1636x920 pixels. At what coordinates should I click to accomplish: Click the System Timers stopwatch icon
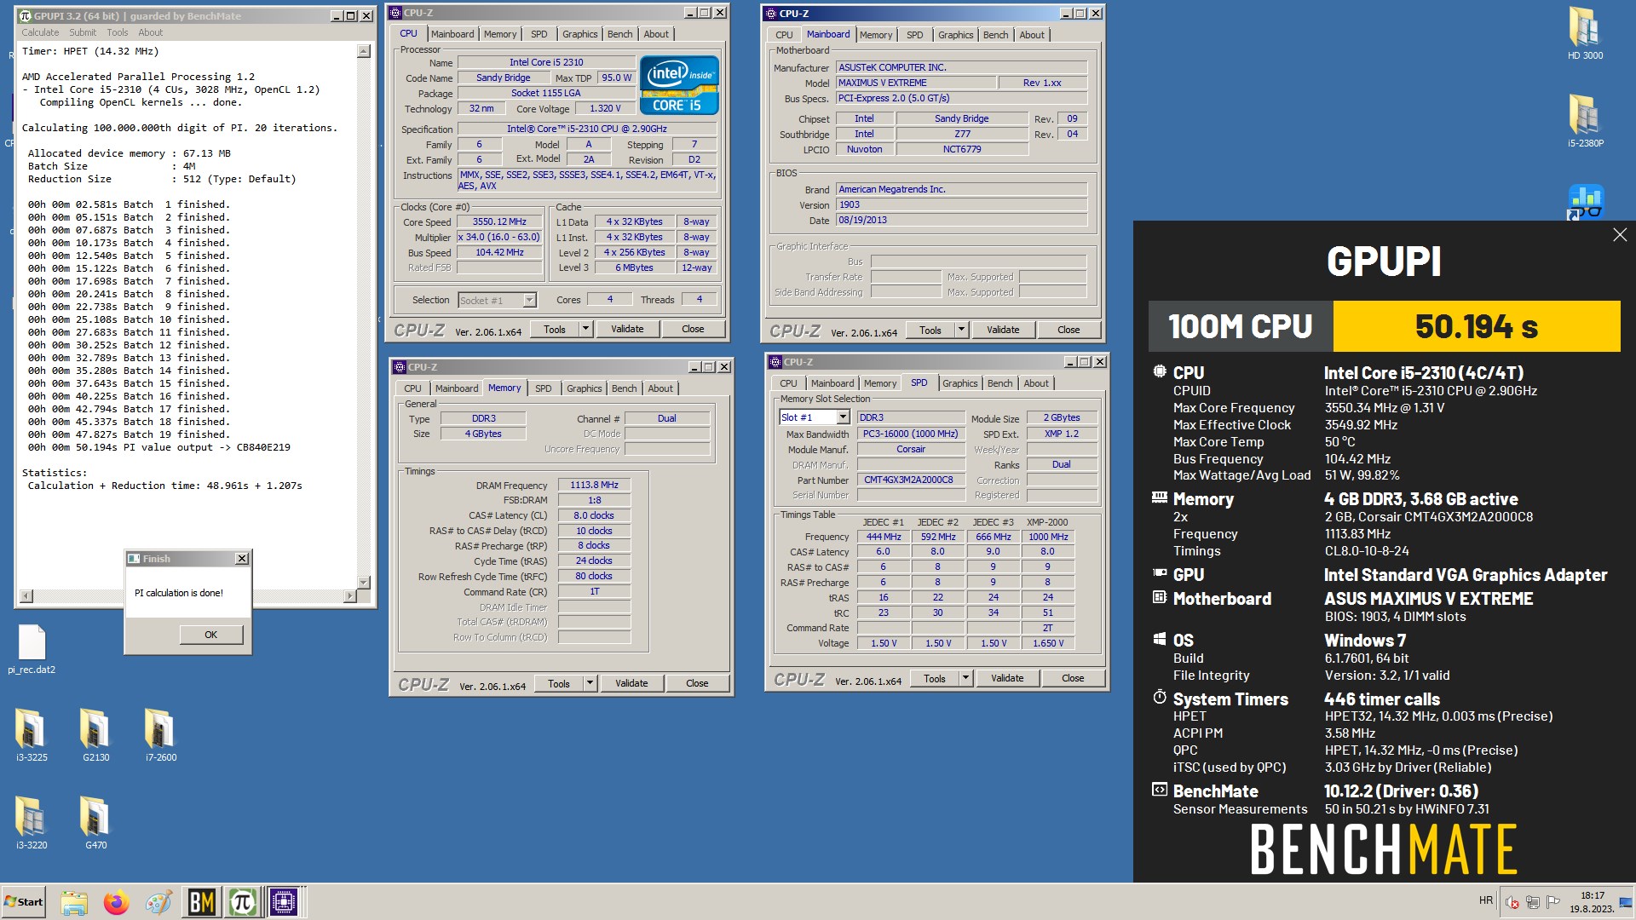tap(1159, 697)
